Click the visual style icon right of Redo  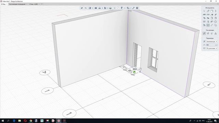pos(90,8)
